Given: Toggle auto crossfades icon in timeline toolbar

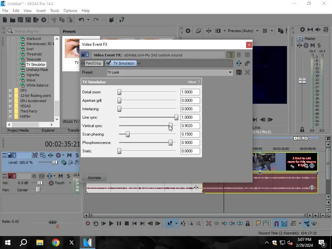Looking at the screenshot, I should (284, 223).
